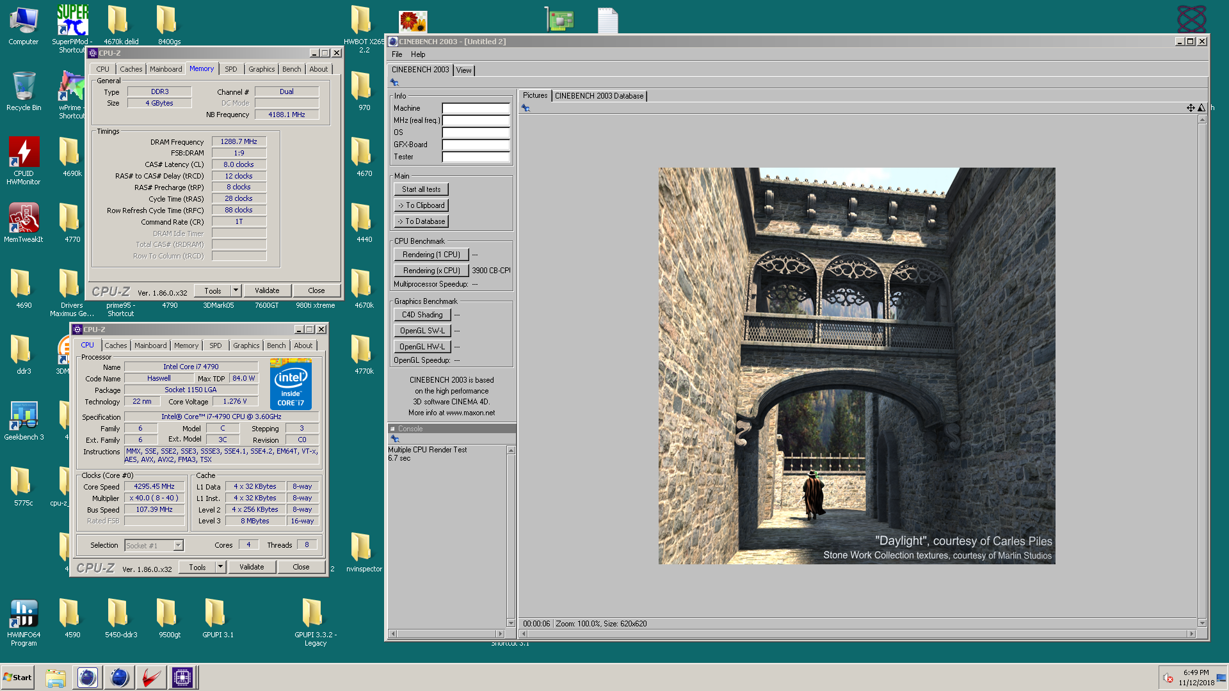Open the 970 folder icon
Viewport: 1229px width, 691px height.
click(364, 91)
